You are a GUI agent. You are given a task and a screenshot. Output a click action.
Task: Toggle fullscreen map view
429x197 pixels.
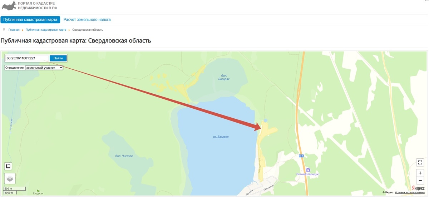coord(420,163)
